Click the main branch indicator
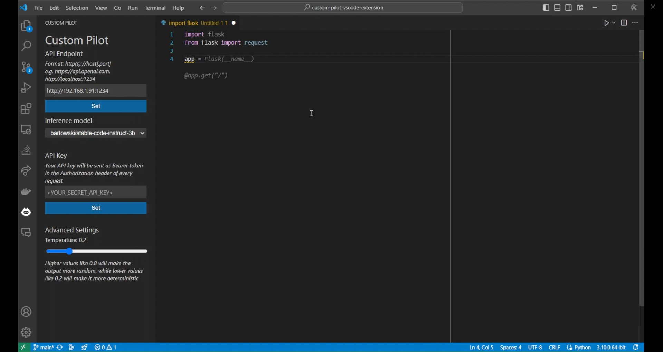 pos(44,348)
